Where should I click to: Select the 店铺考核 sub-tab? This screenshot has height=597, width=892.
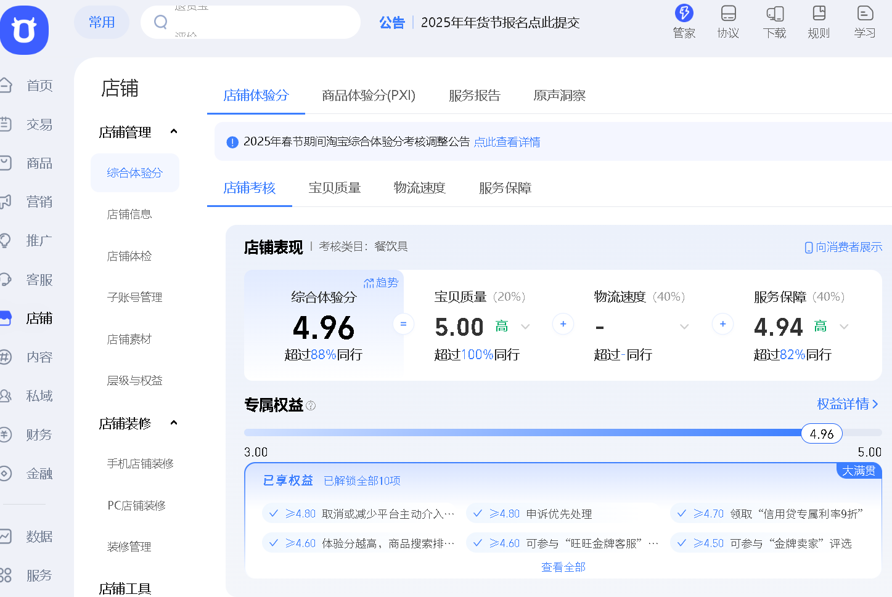pyautogui.click(x=249, y=188)
